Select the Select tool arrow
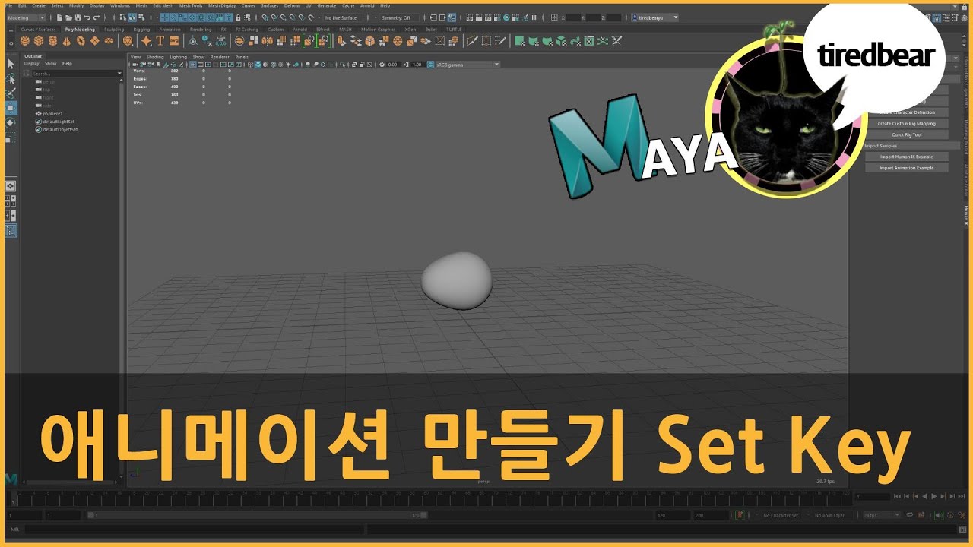The image size is (973, 547). (11, 64)
